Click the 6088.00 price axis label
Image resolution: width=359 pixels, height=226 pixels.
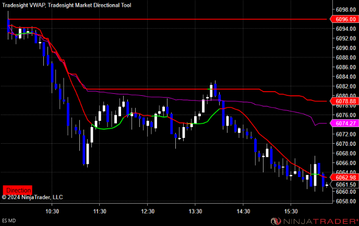click(x=346, y=58)
